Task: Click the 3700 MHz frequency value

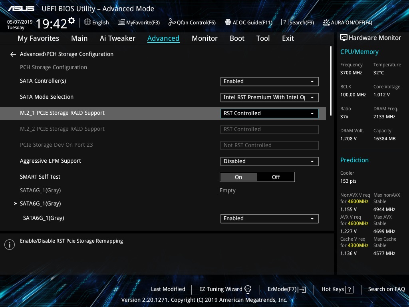Action: click(x=351, y=73)
